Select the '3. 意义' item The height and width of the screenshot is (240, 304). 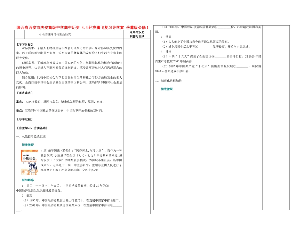[166, 37]
